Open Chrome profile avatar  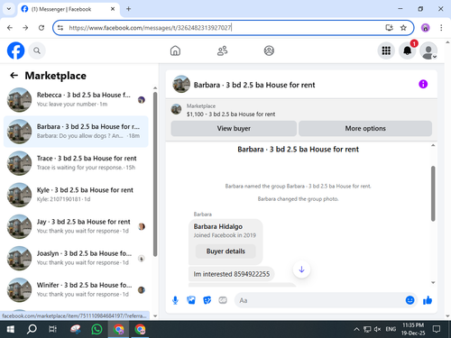click(x=425, y=28)
